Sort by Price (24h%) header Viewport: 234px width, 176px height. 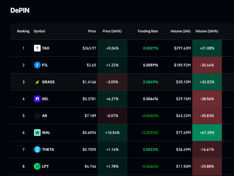(x=112, y=31)
